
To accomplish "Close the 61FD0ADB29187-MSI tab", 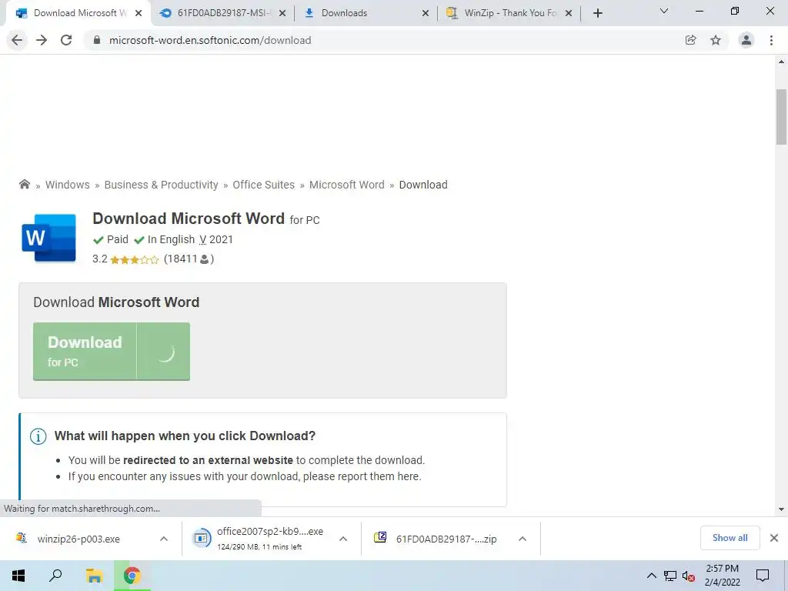I will [x=282, y=14].
